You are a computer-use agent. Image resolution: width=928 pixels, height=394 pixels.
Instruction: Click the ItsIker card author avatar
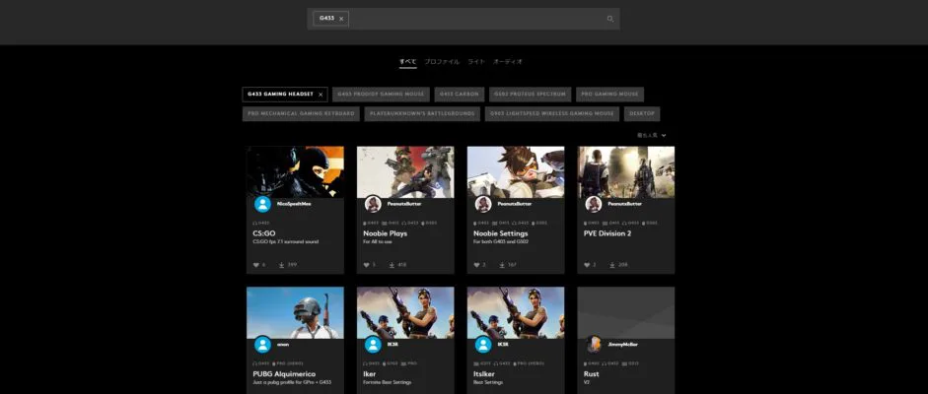point(483,345)
